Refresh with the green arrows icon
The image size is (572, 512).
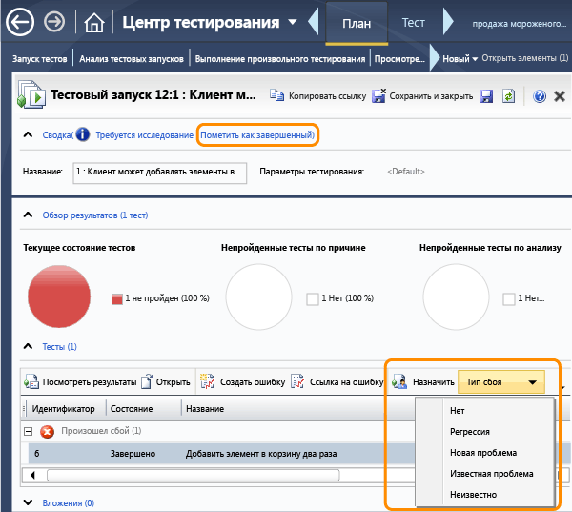[x=508, y=95]
